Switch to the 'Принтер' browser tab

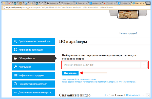coord(81,3)
